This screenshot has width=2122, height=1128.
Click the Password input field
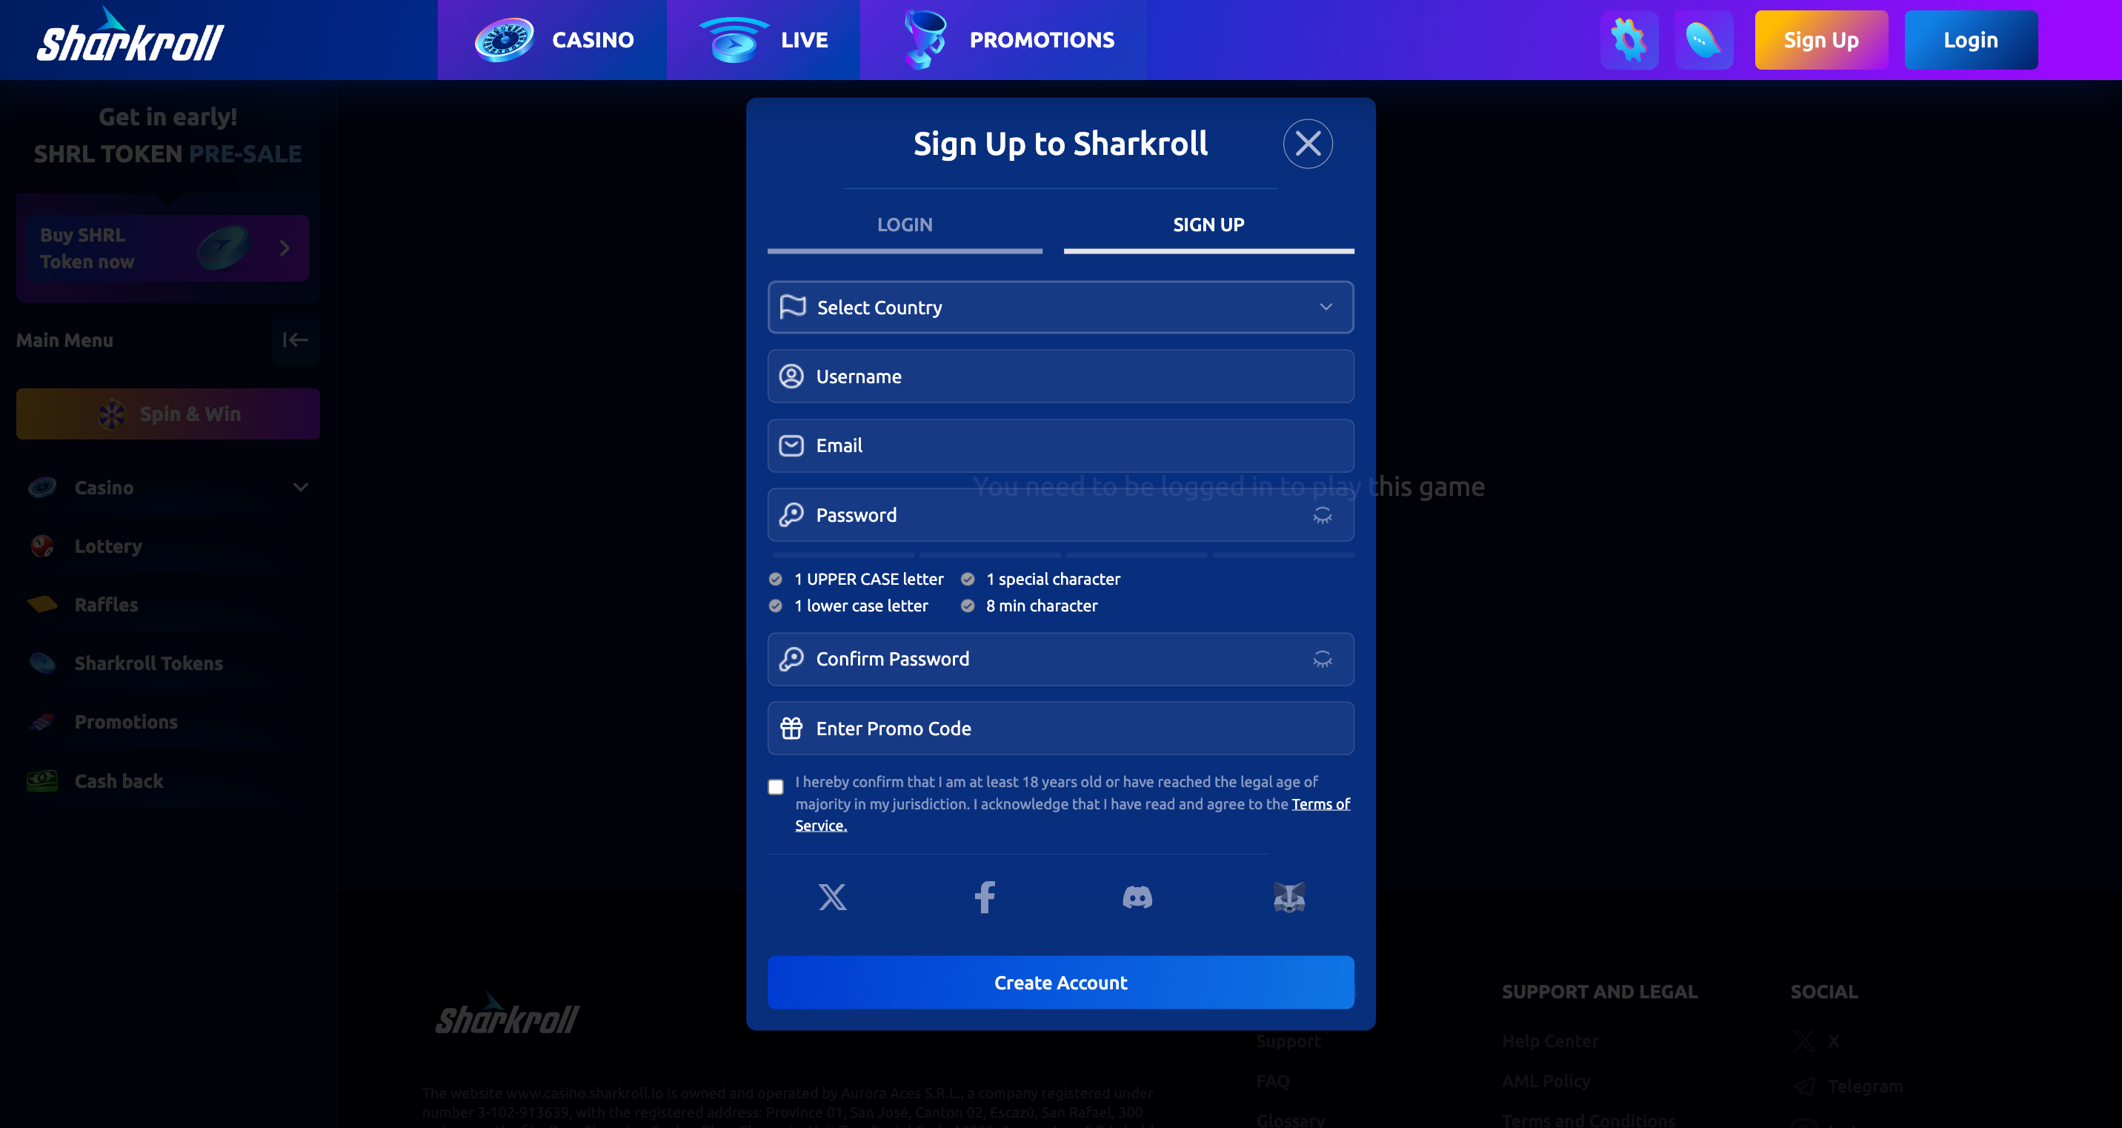(1060, 515)
